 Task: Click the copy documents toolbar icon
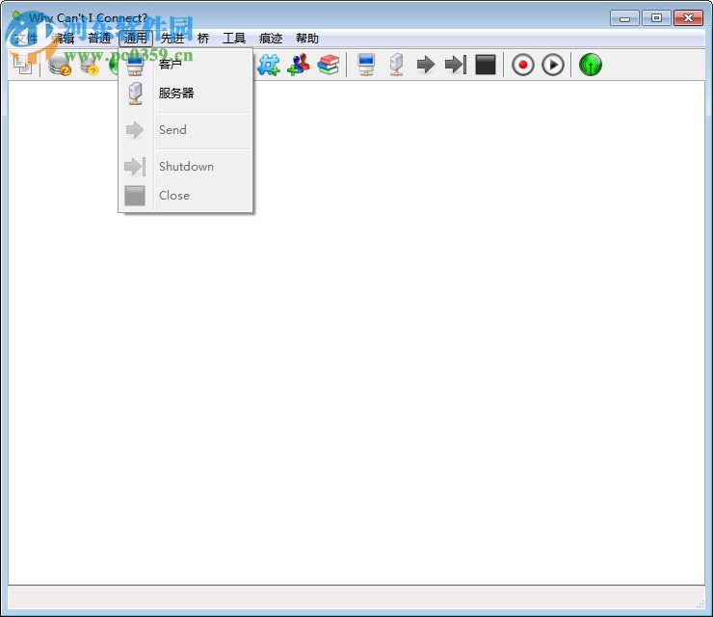[23, 65]
